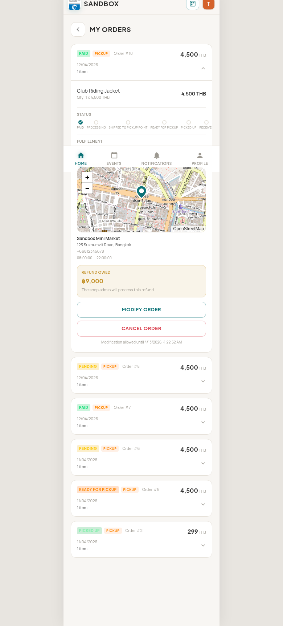The height and width of the screenshot is (626, 283).
Task: Click the checked PAID status step
Action: 80,122
